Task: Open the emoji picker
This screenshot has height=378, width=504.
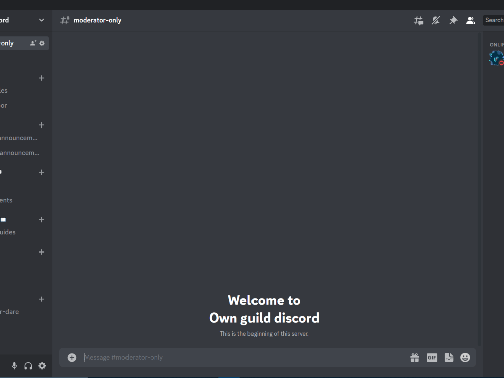Action: 465,357
